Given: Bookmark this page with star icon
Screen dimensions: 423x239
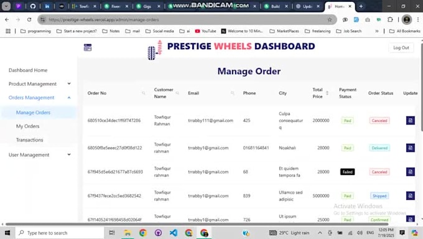Looking at the screenshot, I should [330, 20].
